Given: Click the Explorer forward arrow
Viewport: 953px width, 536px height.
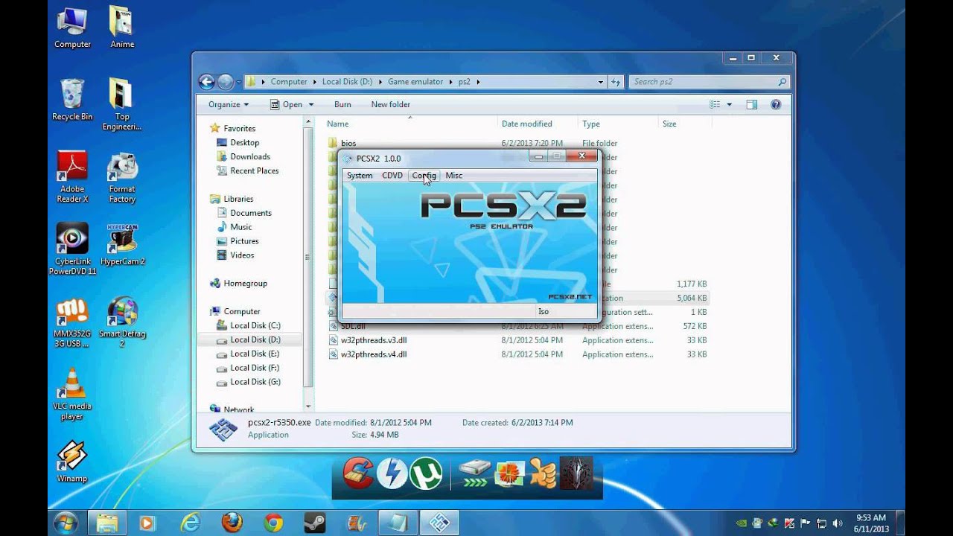Looking at the screenshot, I should [225, 82].
